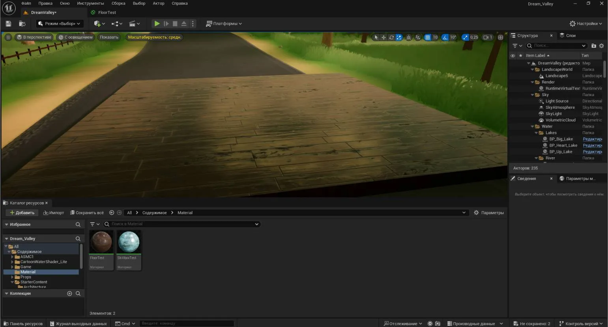608x327 pixels.
Task: Click the Добавить button in content browser
Action: [x=22, y=213]
